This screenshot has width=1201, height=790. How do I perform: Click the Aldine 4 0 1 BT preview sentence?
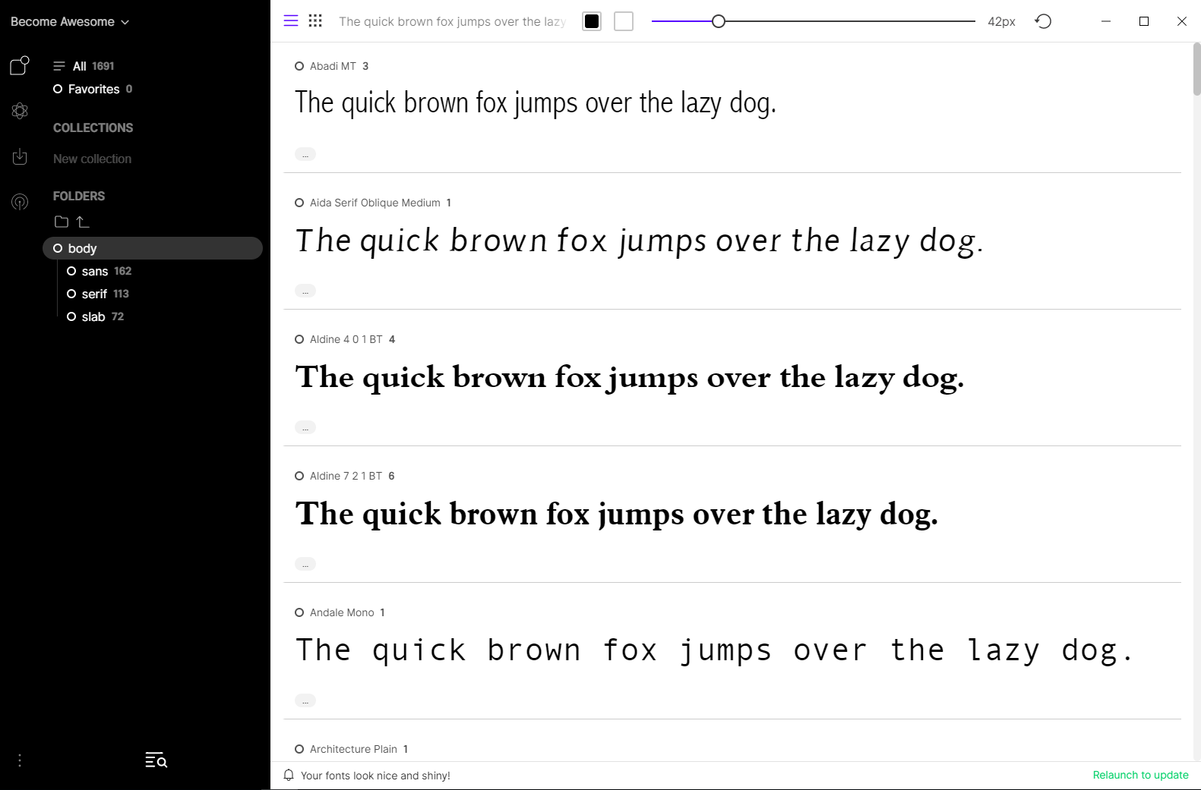click(630, 378)
